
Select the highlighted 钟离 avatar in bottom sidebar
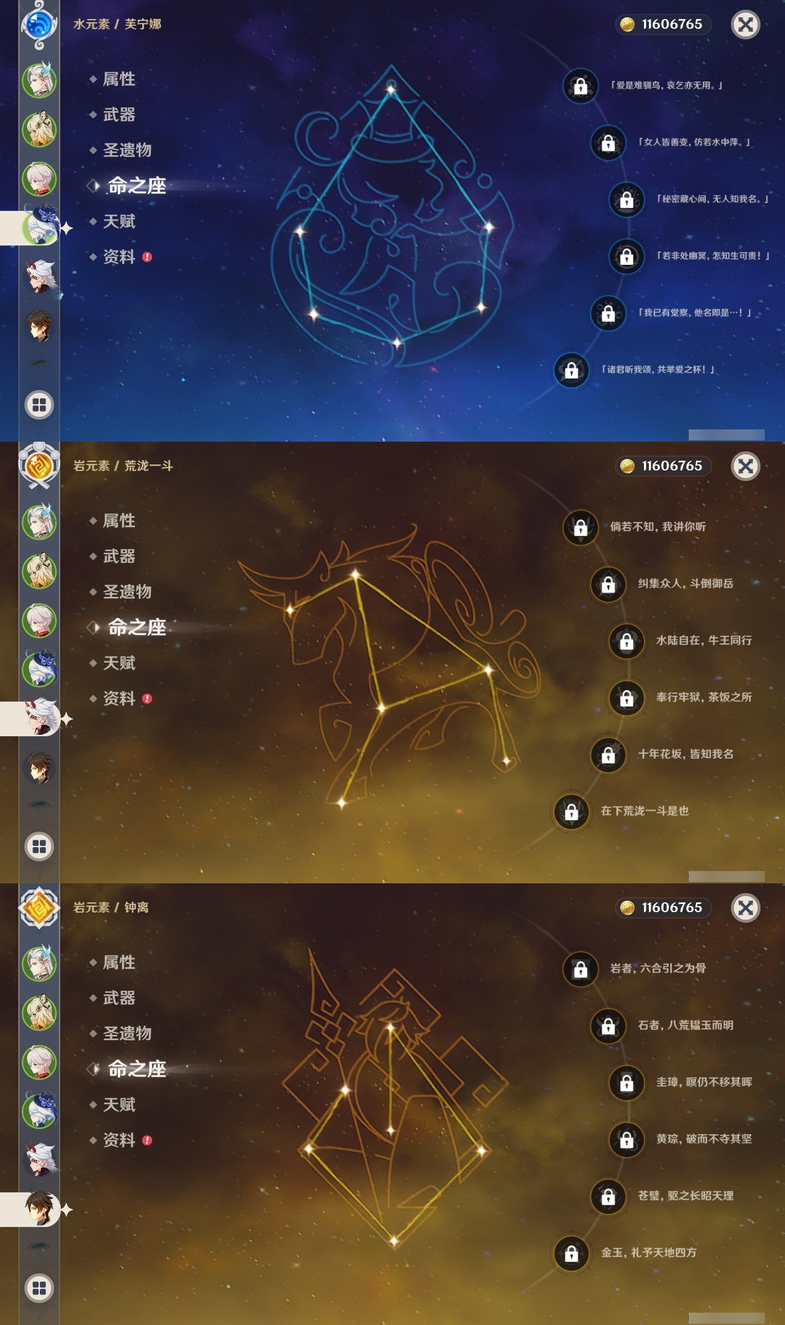coord(40,1208)
